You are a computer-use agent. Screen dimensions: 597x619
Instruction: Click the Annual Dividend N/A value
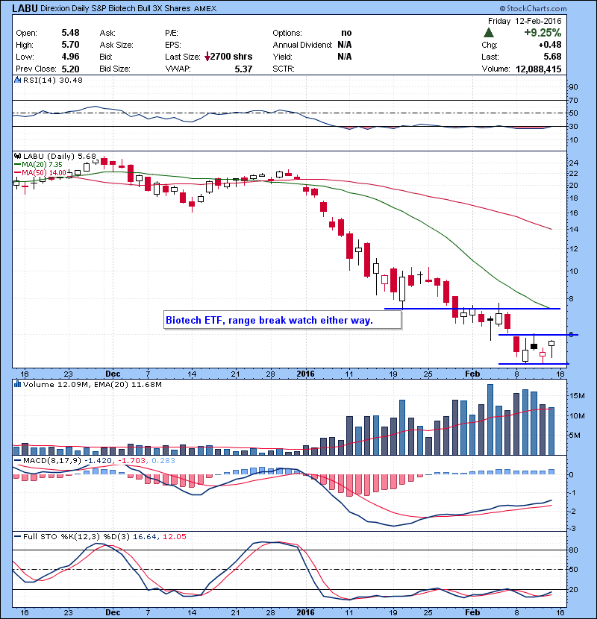click(345, 45)
